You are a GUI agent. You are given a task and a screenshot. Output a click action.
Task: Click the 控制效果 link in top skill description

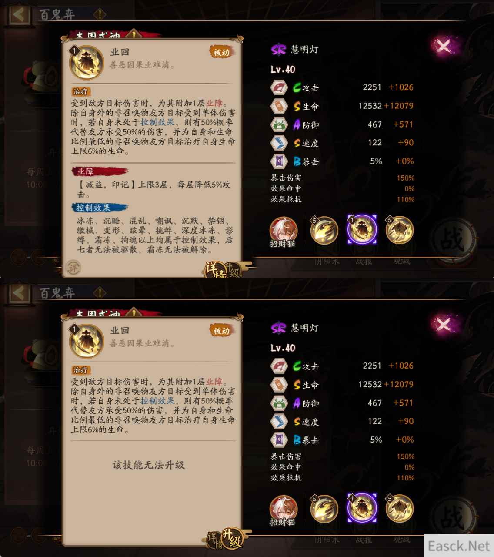click(x=157, y=123)
